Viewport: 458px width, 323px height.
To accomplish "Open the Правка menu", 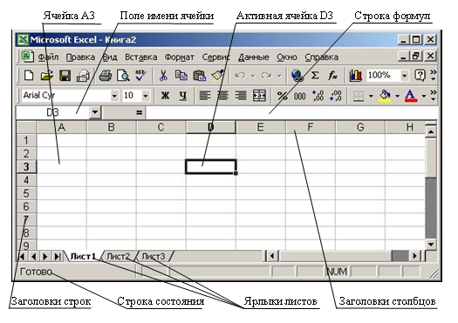I will pyautogui.click(x=80, y=57).
